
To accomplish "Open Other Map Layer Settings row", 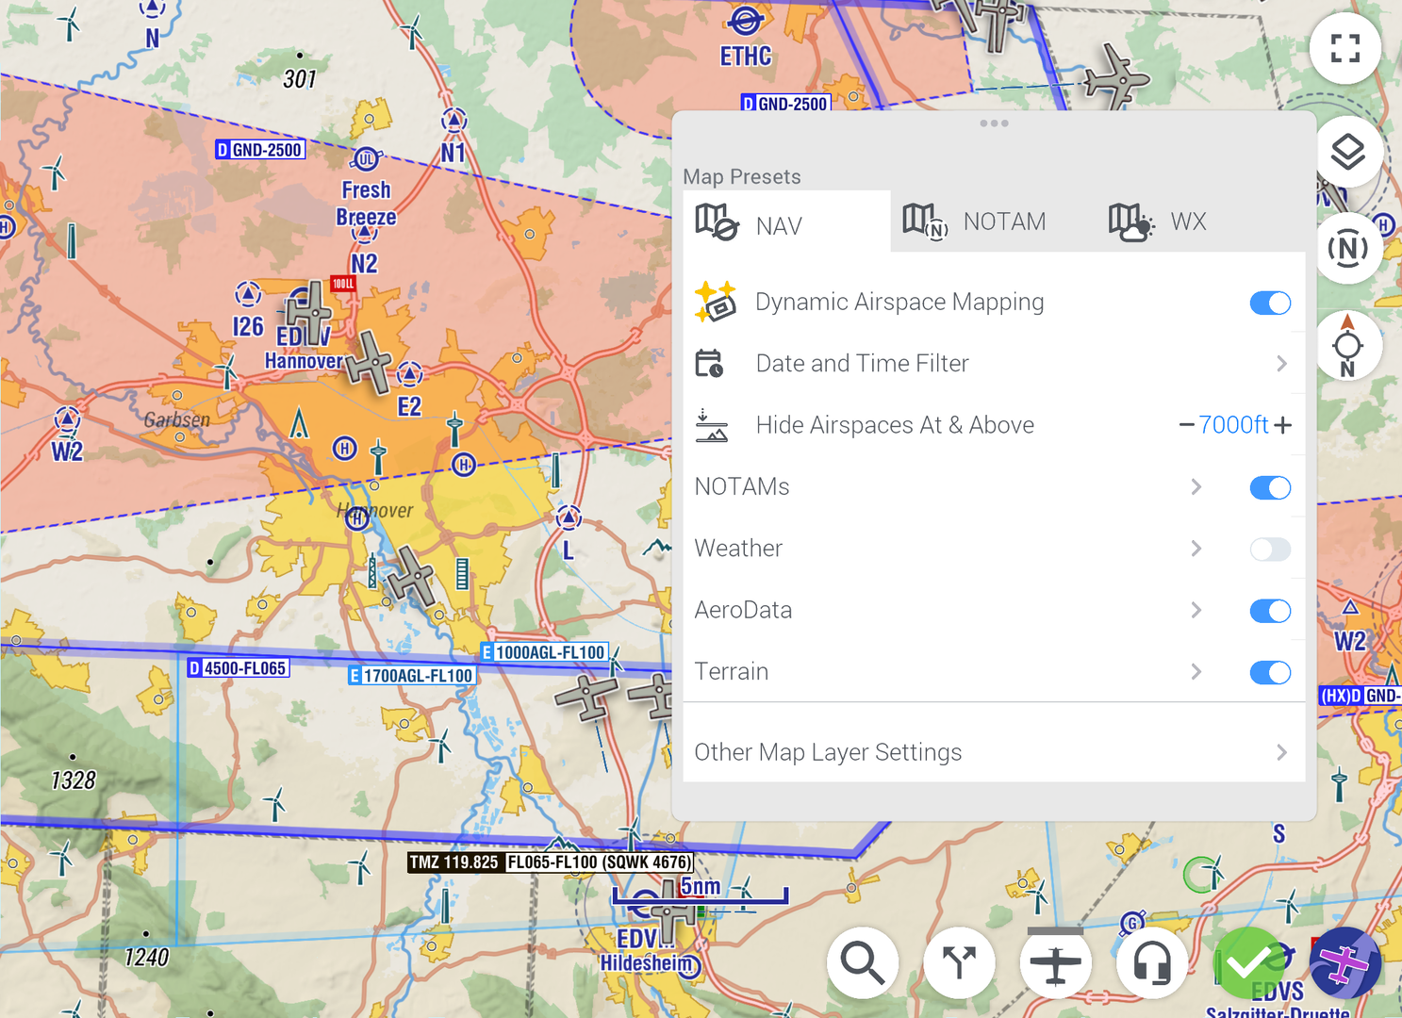I will [x=994, y=752].
